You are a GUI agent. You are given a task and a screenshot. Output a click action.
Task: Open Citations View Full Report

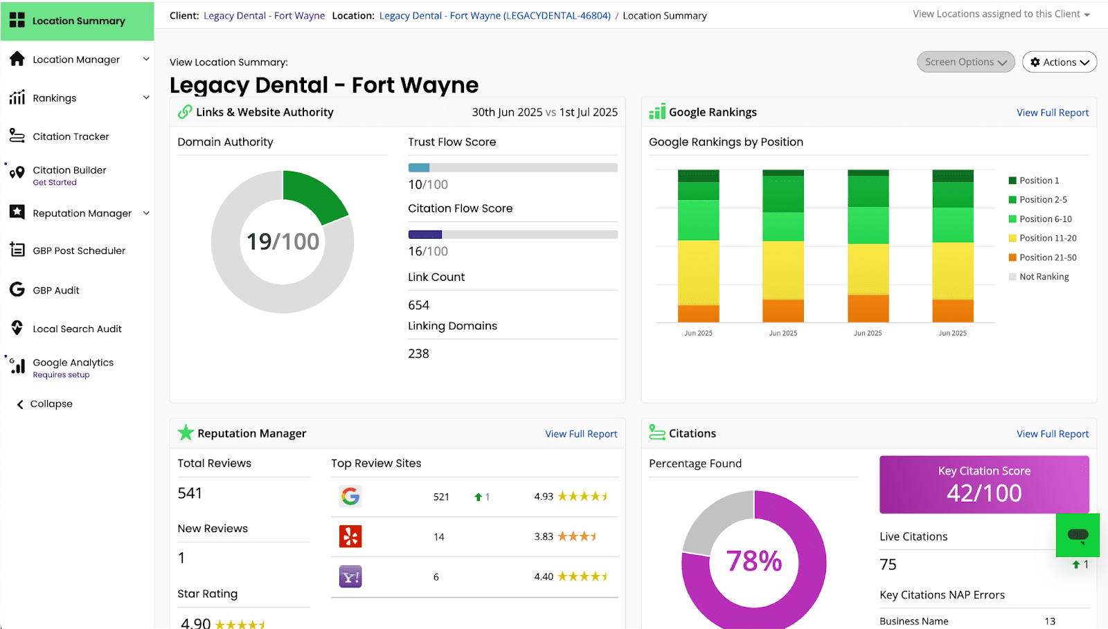click(x=1053, y=434)
